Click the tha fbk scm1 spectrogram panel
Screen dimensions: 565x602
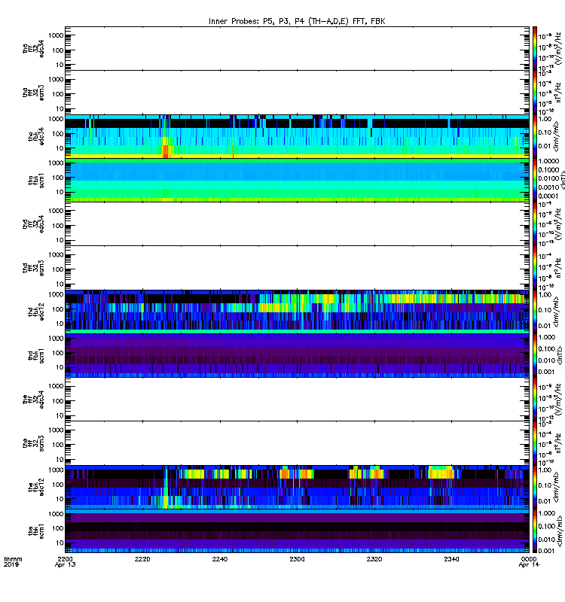297,180
